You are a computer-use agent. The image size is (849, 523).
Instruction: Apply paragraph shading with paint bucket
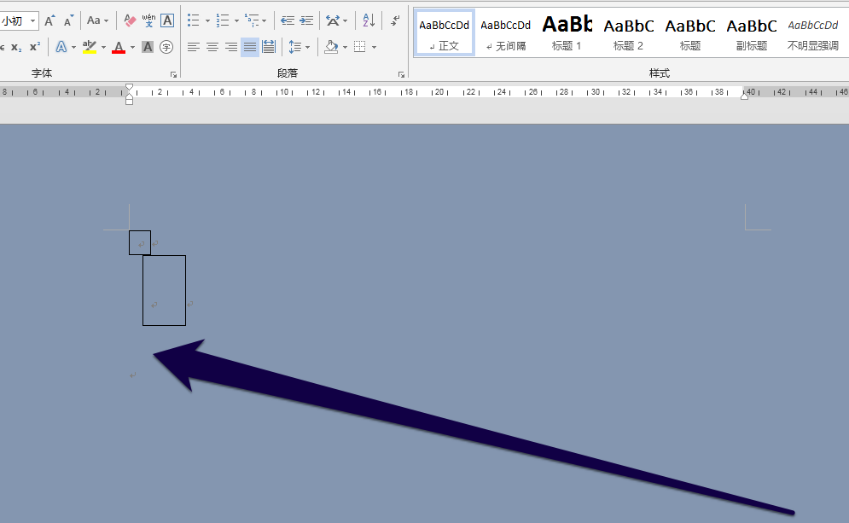click(x=331, y=47)
